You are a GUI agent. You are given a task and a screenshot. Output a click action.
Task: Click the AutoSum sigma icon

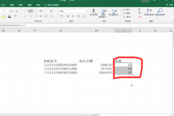coord(139,10)
